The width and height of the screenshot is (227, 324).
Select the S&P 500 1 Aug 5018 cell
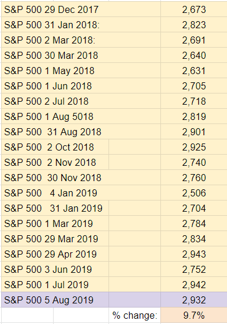tap(81, 116)
